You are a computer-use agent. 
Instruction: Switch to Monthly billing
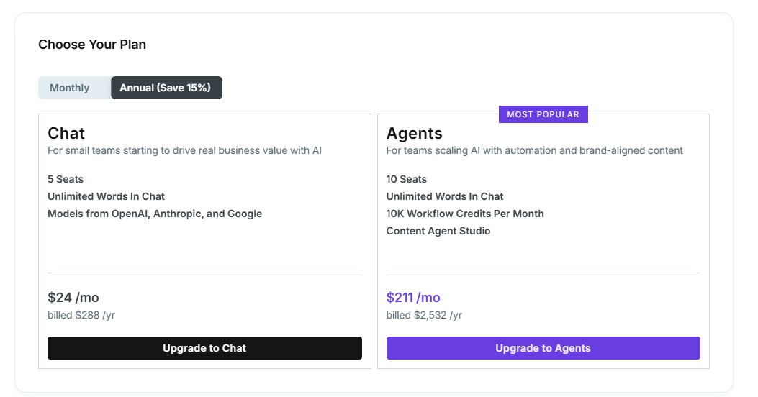(70, 88)
